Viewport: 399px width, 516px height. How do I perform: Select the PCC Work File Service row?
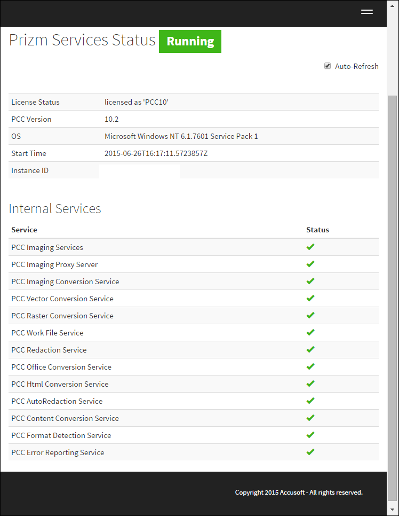[x=47, y=332]
